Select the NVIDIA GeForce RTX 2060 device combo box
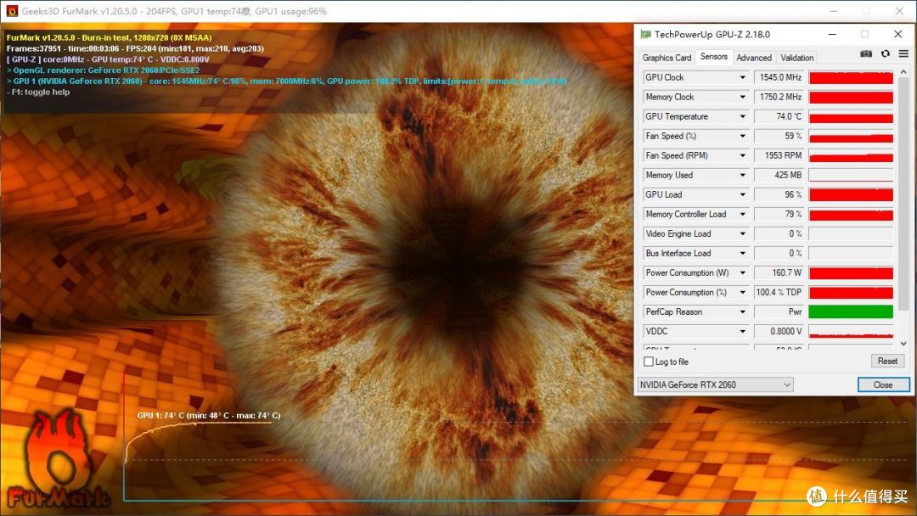Viewport: 917px width, 516px height. [x=715, y=384]
